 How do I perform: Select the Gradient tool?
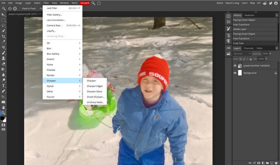pos(3,69)
